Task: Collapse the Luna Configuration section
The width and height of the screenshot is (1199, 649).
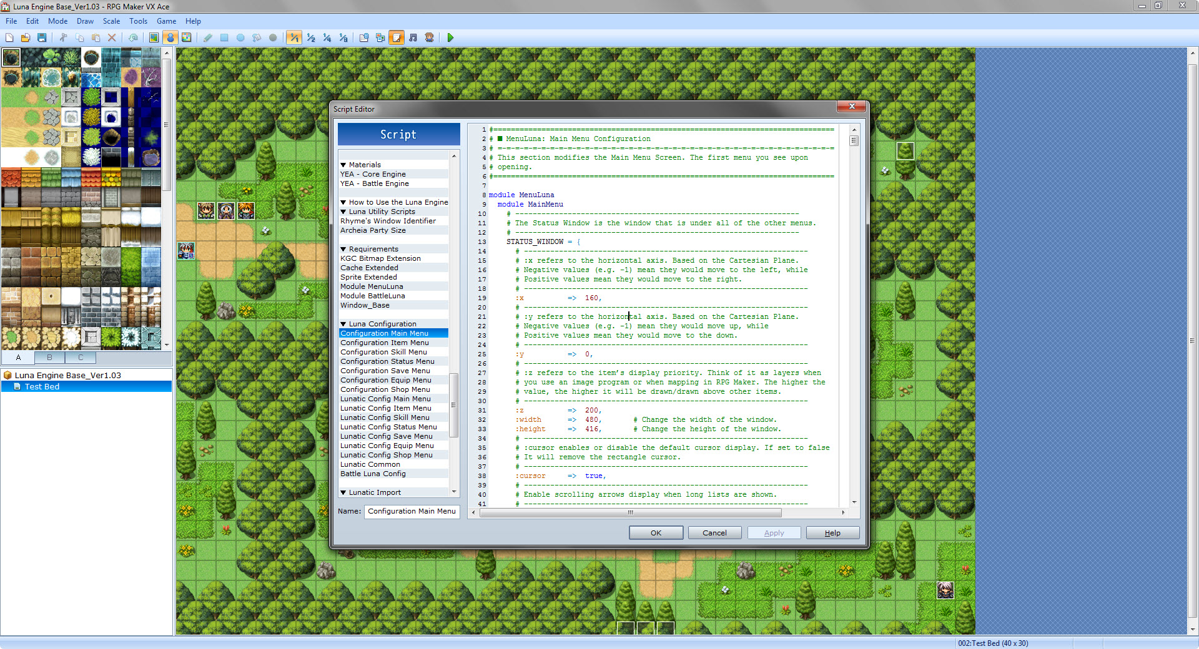Action: [344, 323]
